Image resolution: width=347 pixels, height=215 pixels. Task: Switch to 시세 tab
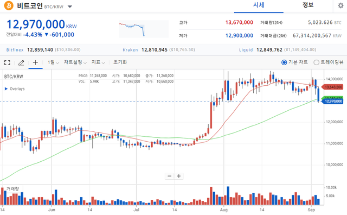tap(259, 5)
